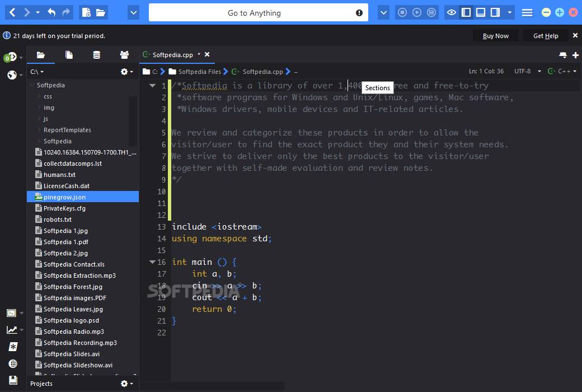The width and height of the screenshot is (582, 392).
Task: Toggle the right pane visibility
Action: tap(495, 13)
